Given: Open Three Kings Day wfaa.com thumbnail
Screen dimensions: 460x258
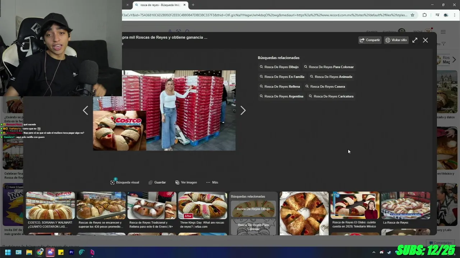Looking at the screenshot, I should [x=202, y=206].
